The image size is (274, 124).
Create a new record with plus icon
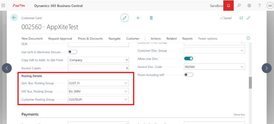click(x=138, y=18)
